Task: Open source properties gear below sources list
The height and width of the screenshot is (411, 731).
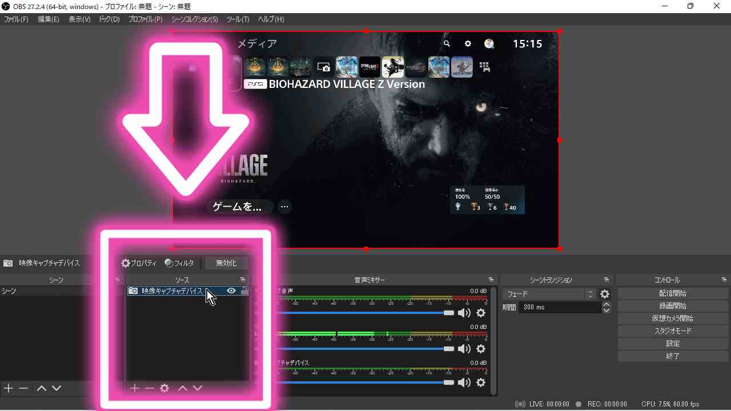Action: 164,388
